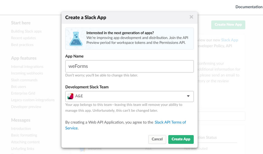Image resolution: width=263 pixels, height=154 pixels.
Task: Open Legacy custom integrations in sidebar
Action: 33,100
